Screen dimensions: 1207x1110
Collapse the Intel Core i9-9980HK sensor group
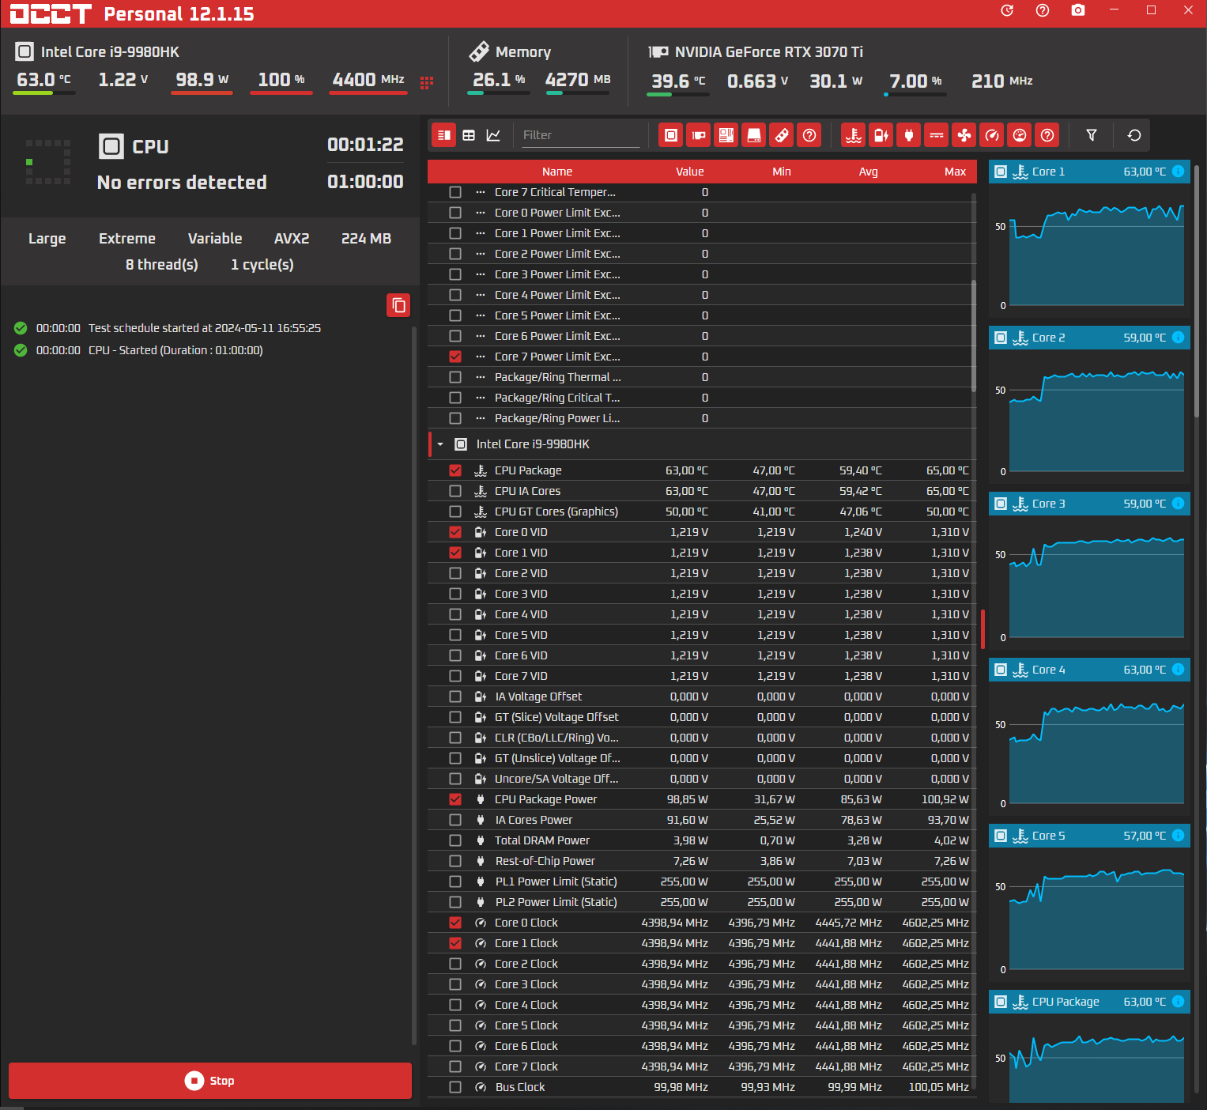coord(440,444)
